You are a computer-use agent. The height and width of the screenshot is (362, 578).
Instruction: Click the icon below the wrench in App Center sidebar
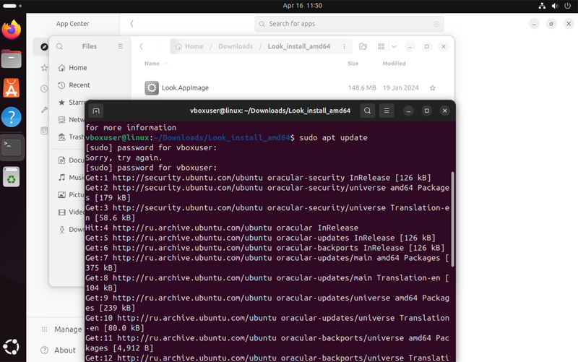pyautogui.click(x=44, y=131)
